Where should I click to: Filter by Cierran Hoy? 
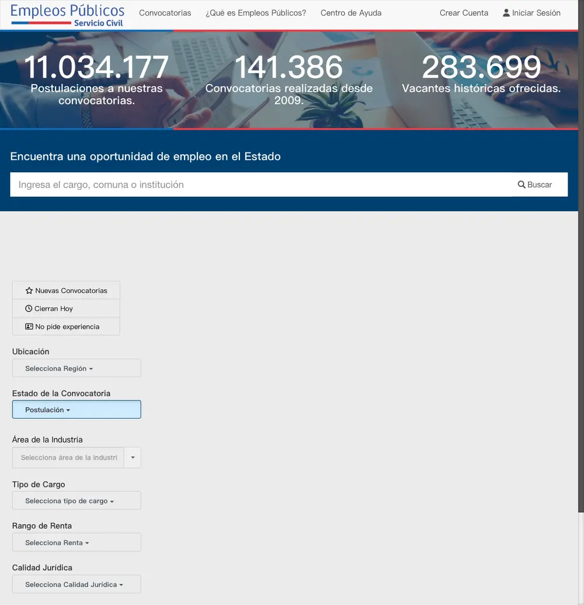pyautogui.click(x=66, y=308)
